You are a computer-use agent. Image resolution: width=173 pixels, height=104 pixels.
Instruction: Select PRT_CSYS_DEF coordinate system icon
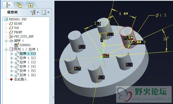11,36
